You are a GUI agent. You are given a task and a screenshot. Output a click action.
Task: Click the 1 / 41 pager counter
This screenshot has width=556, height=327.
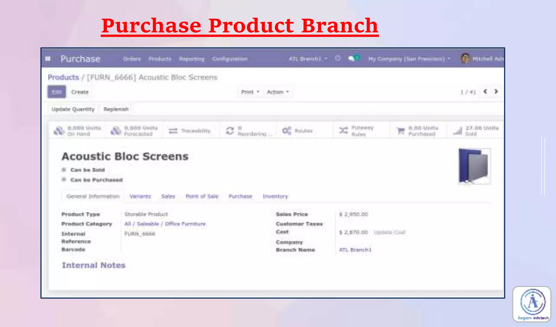click(468, 92)
